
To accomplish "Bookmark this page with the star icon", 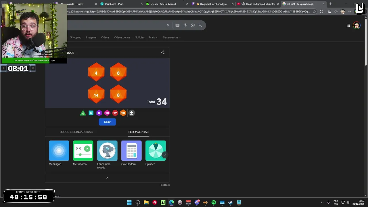I will 314,11.
